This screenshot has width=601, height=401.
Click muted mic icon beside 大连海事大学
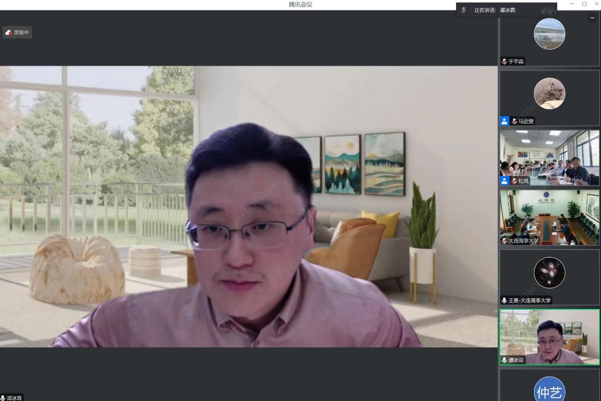click(504, 241)
